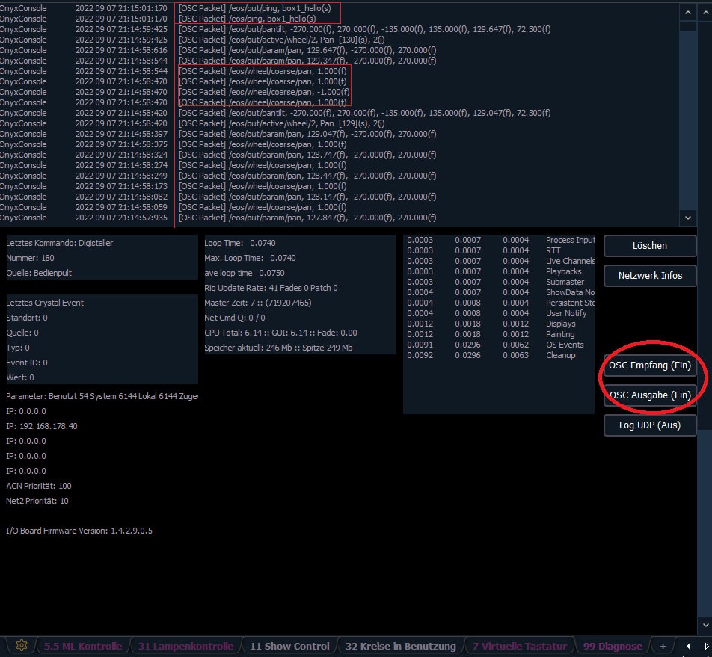Toggle OSC Ausgabe (Ein) off
The width and height of the screenshot is (712, 657).
(x=649, y=395)
